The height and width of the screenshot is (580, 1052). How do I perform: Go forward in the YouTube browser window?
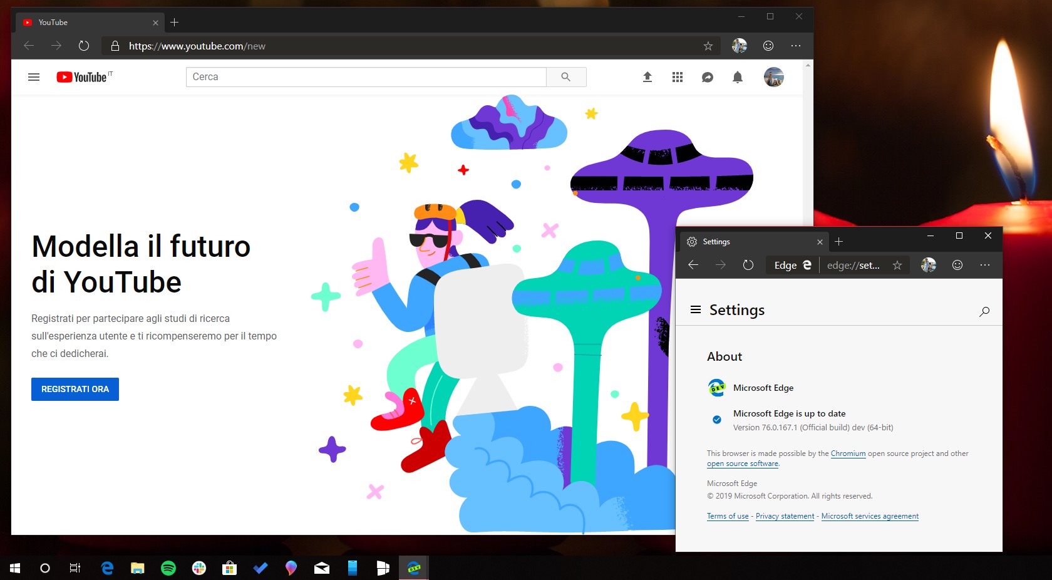pos(56,46)
